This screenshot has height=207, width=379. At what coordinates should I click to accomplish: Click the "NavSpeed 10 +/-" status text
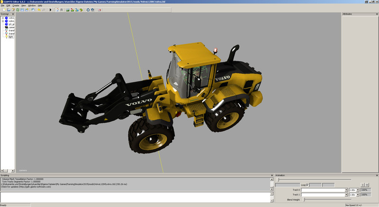pos(354,205)
